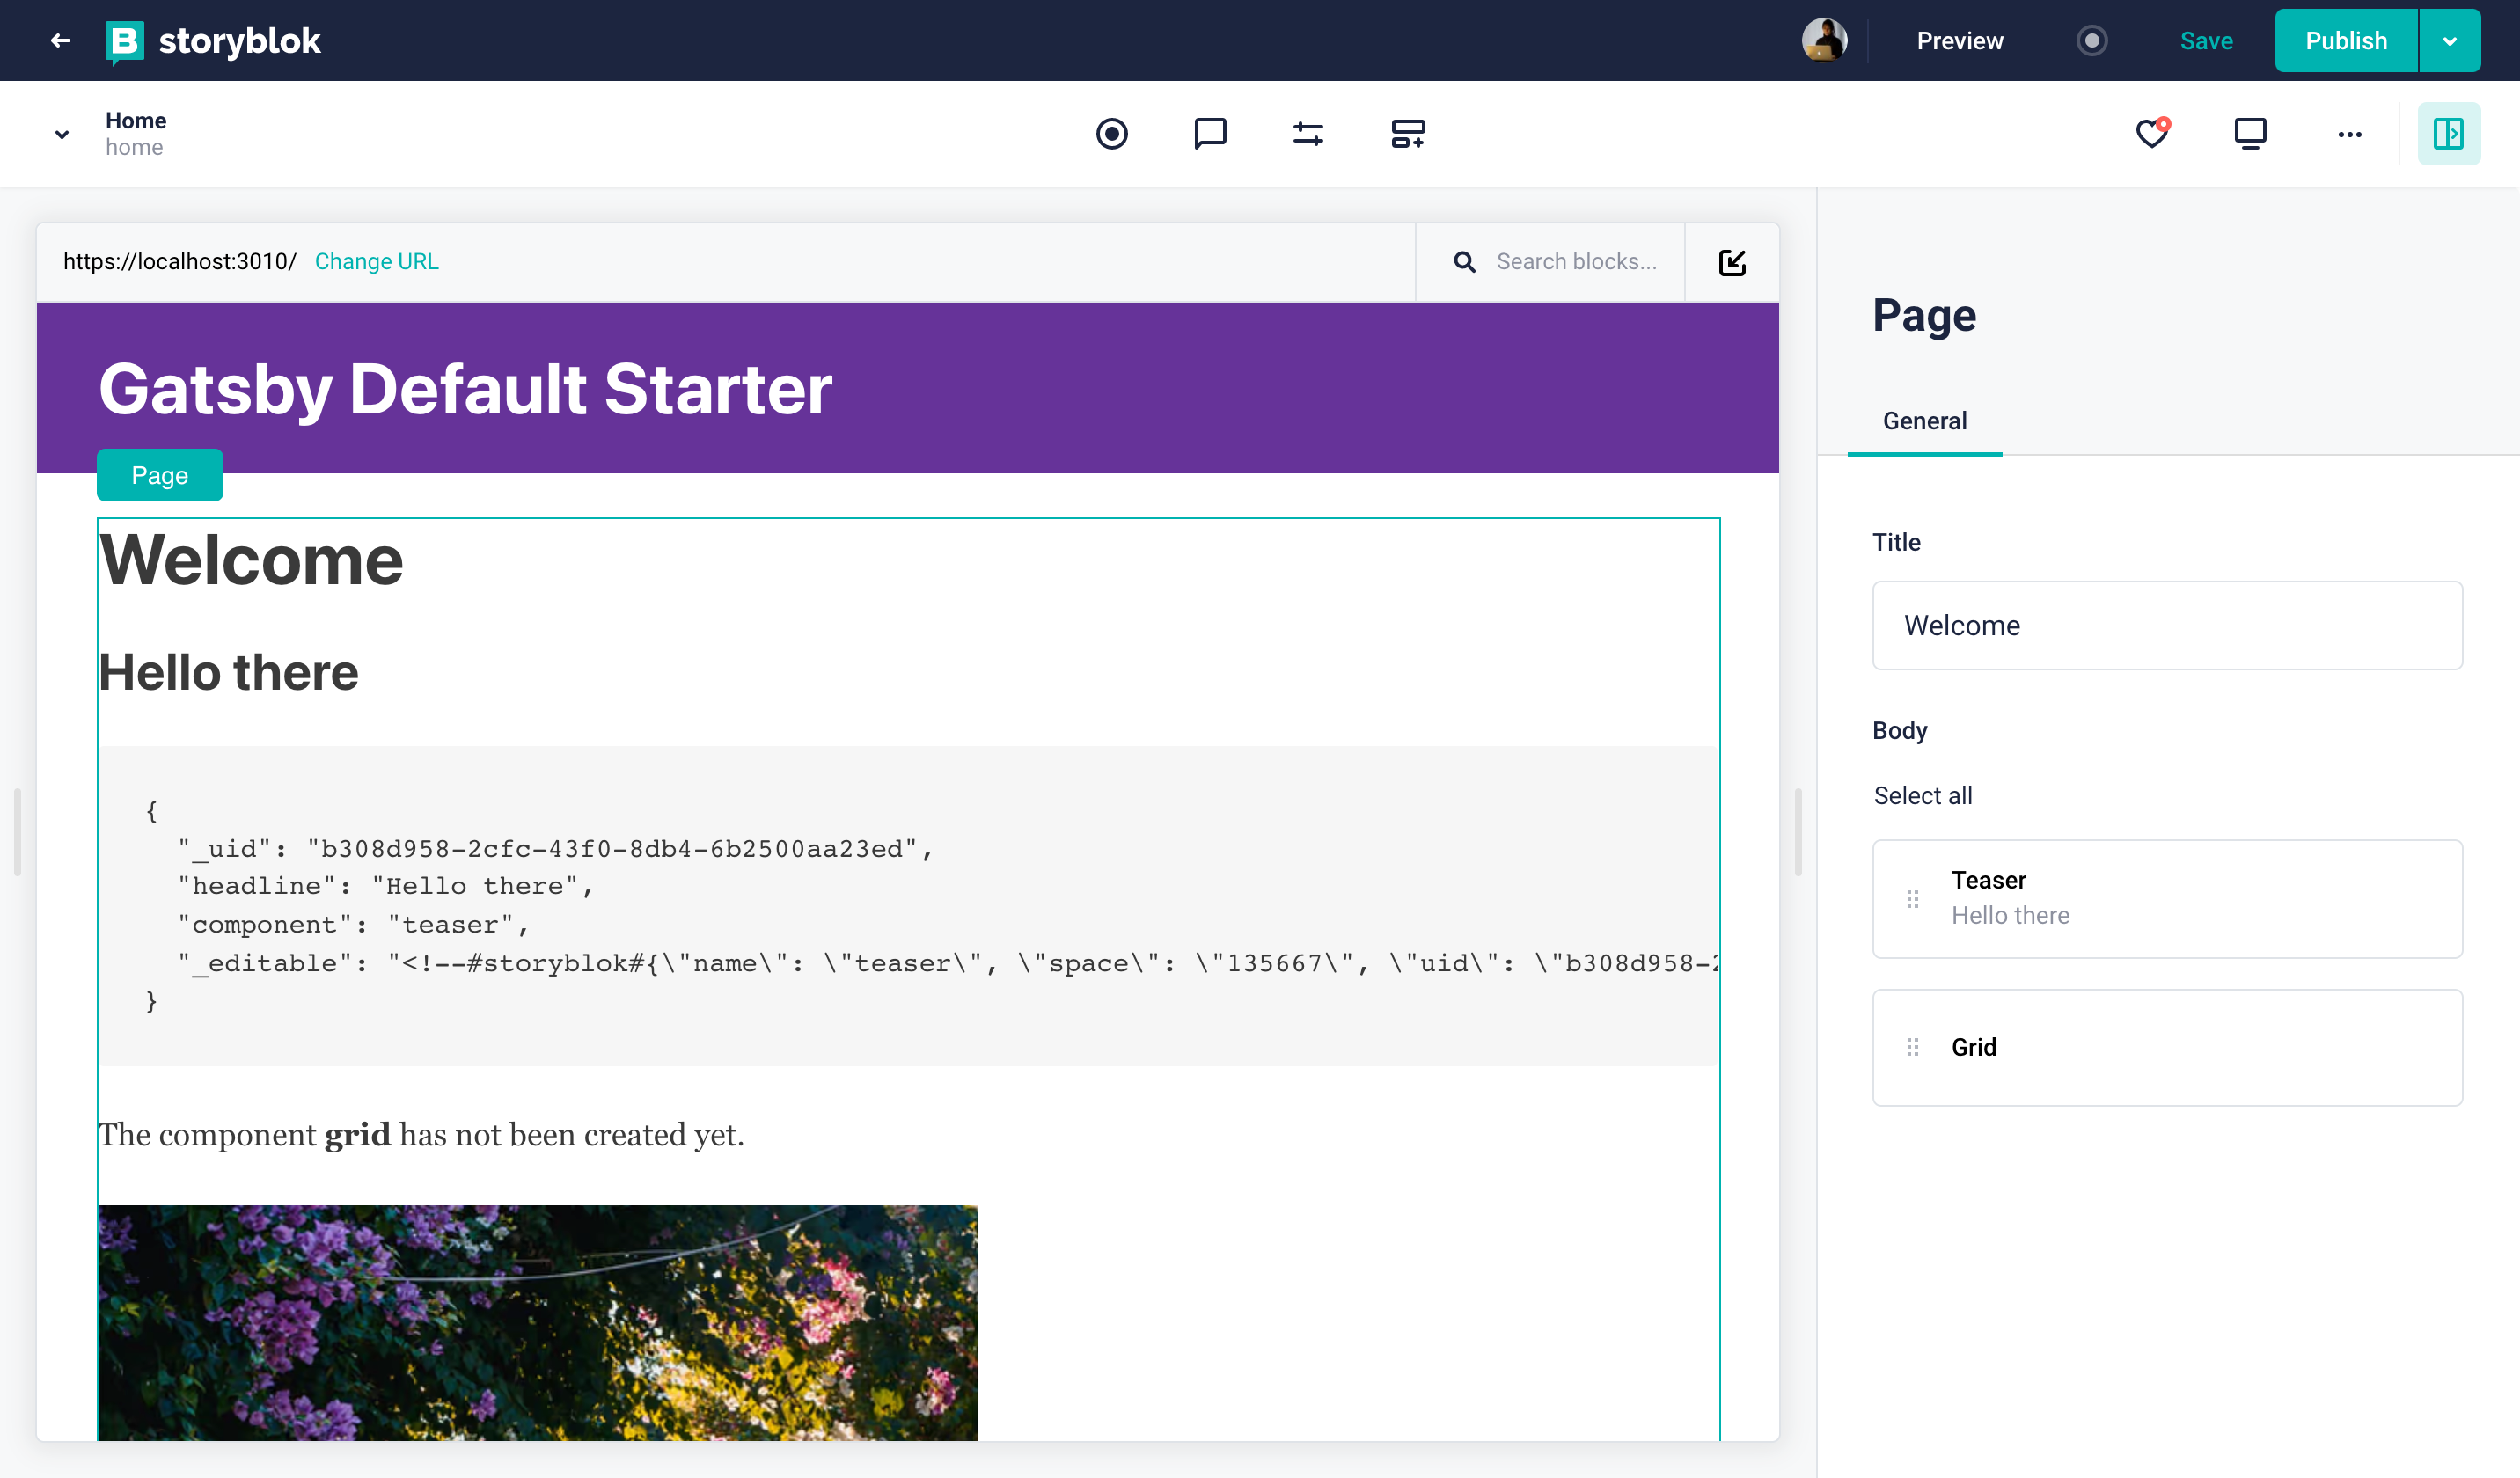Image resolution: width=2520 pixels, height=1478 pixels.
Task: Open the Grid block item
Action: [2167, 1047]
